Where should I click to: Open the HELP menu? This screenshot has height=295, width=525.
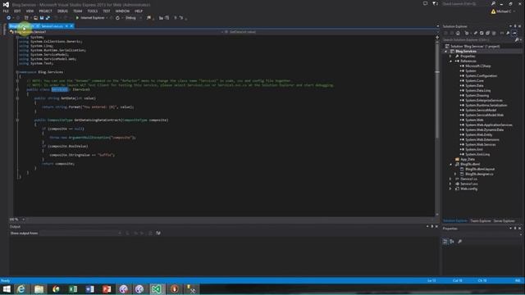(139, 11)
